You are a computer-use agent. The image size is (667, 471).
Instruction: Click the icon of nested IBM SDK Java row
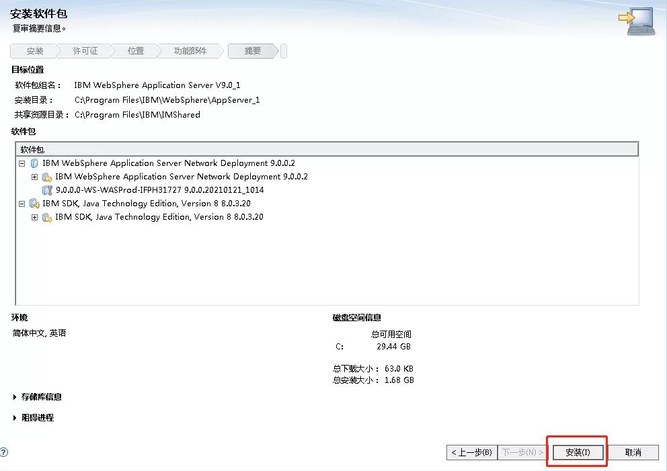[x=47, y=217]
